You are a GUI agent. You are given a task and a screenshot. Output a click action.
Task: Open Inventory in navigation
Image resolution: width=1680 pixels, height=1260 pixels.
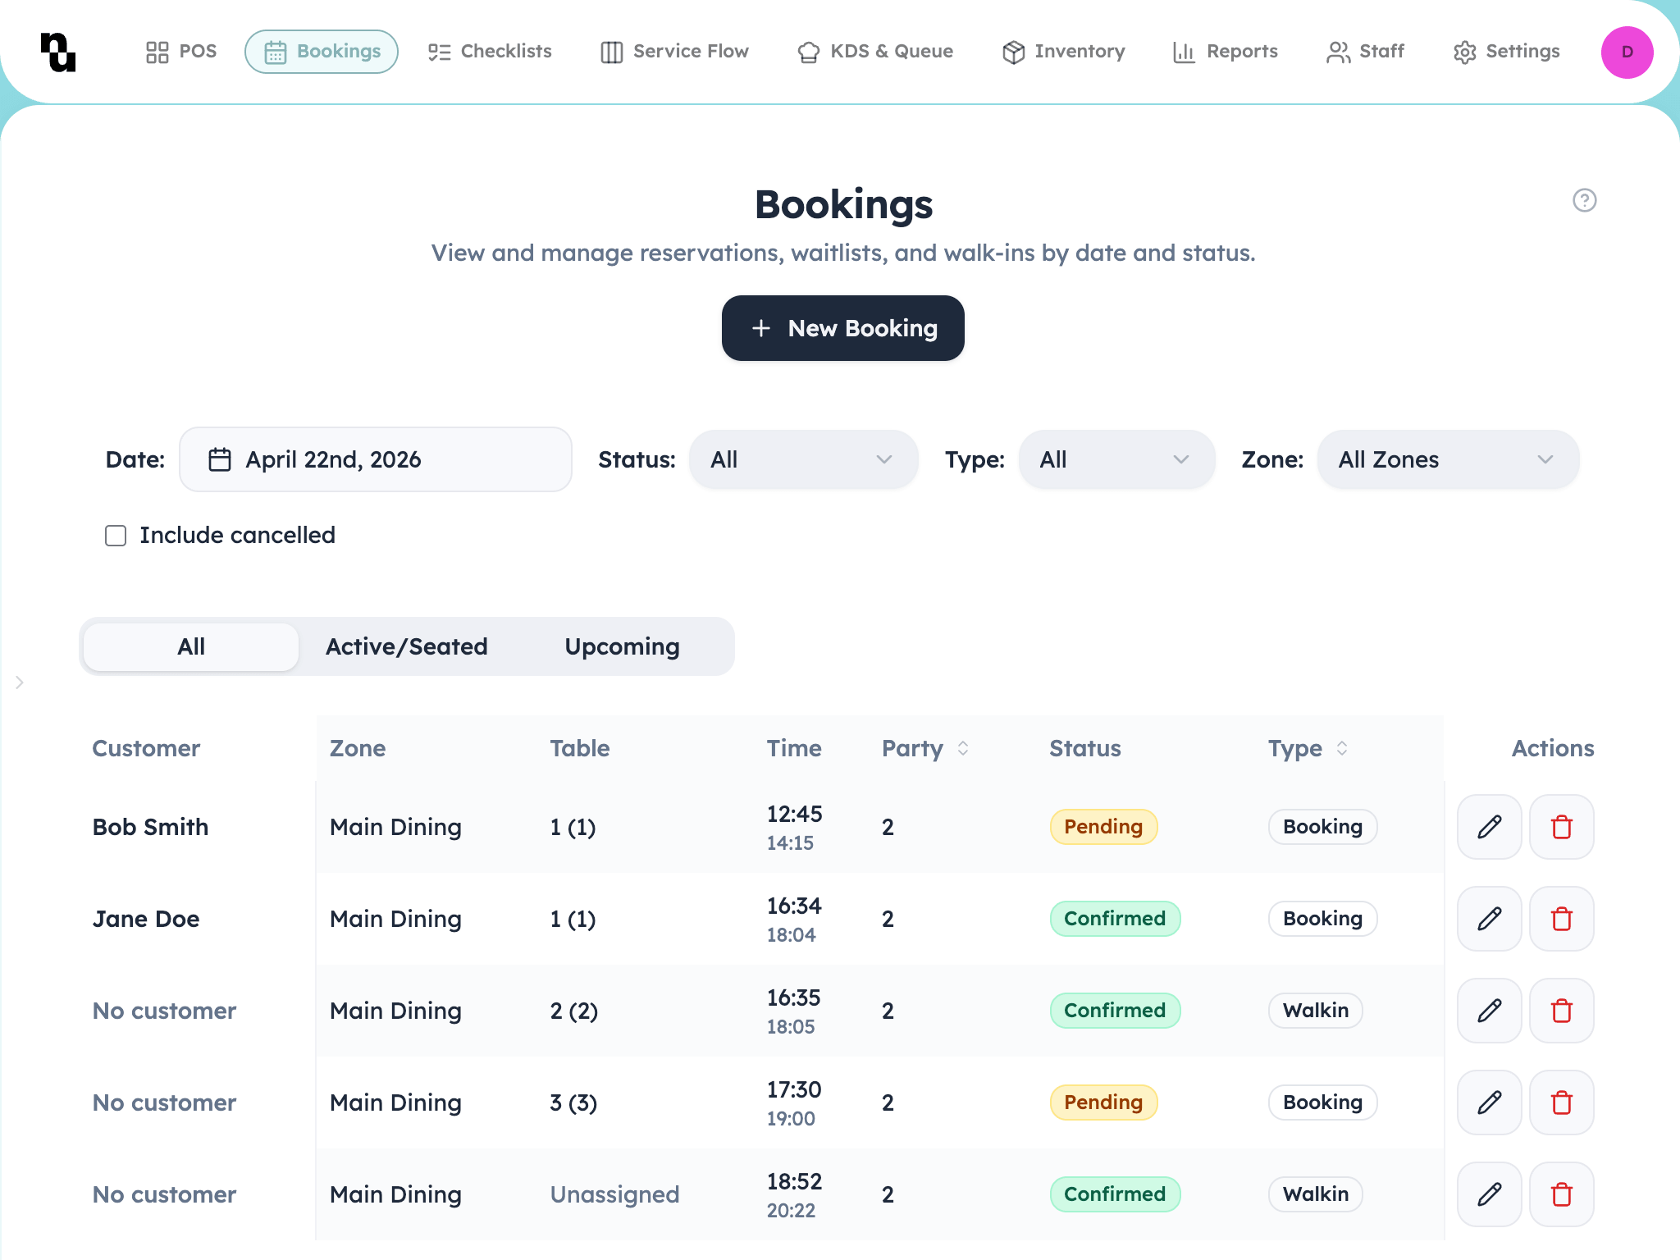click(1063, 52)
